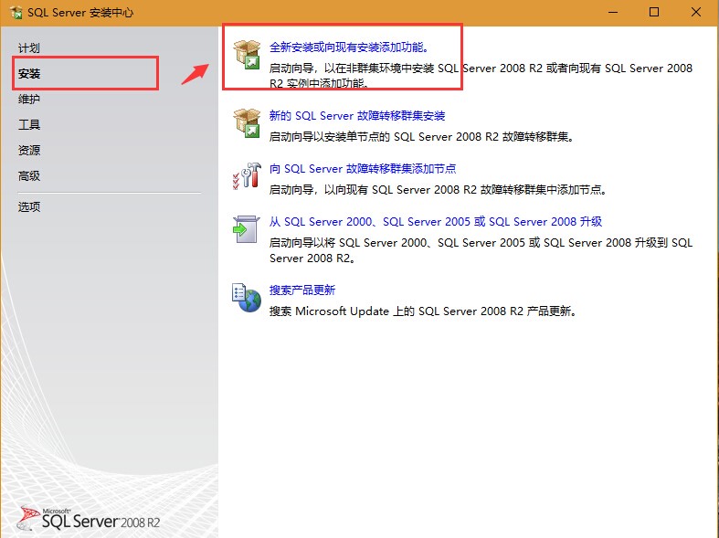The width and height of the screenshot is (719, 538).
Task: Click the upgrade SQL Server arrow icon
Action: point(247,228)
